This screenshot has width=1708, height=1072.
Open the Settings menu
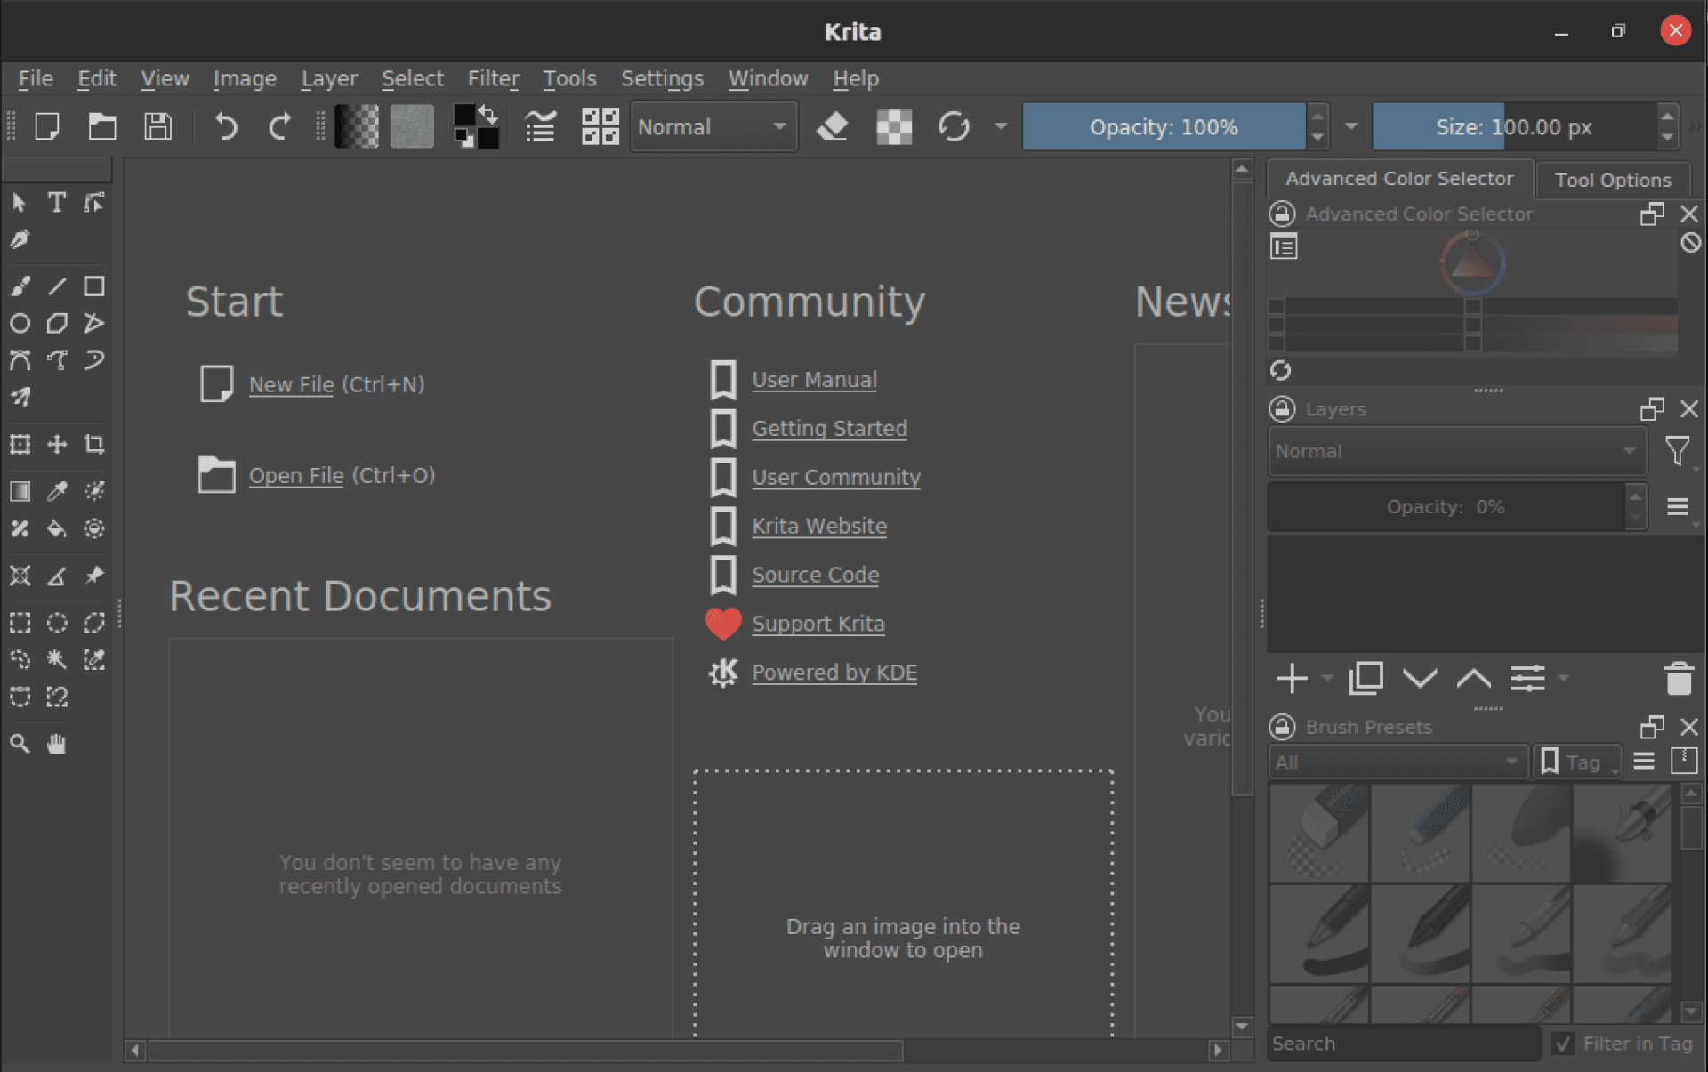point(662,78)
